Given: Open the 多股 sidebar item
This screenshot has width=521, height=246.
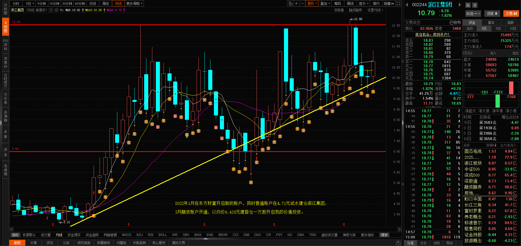Looking at the screenshot, I should tap(5, 134).
